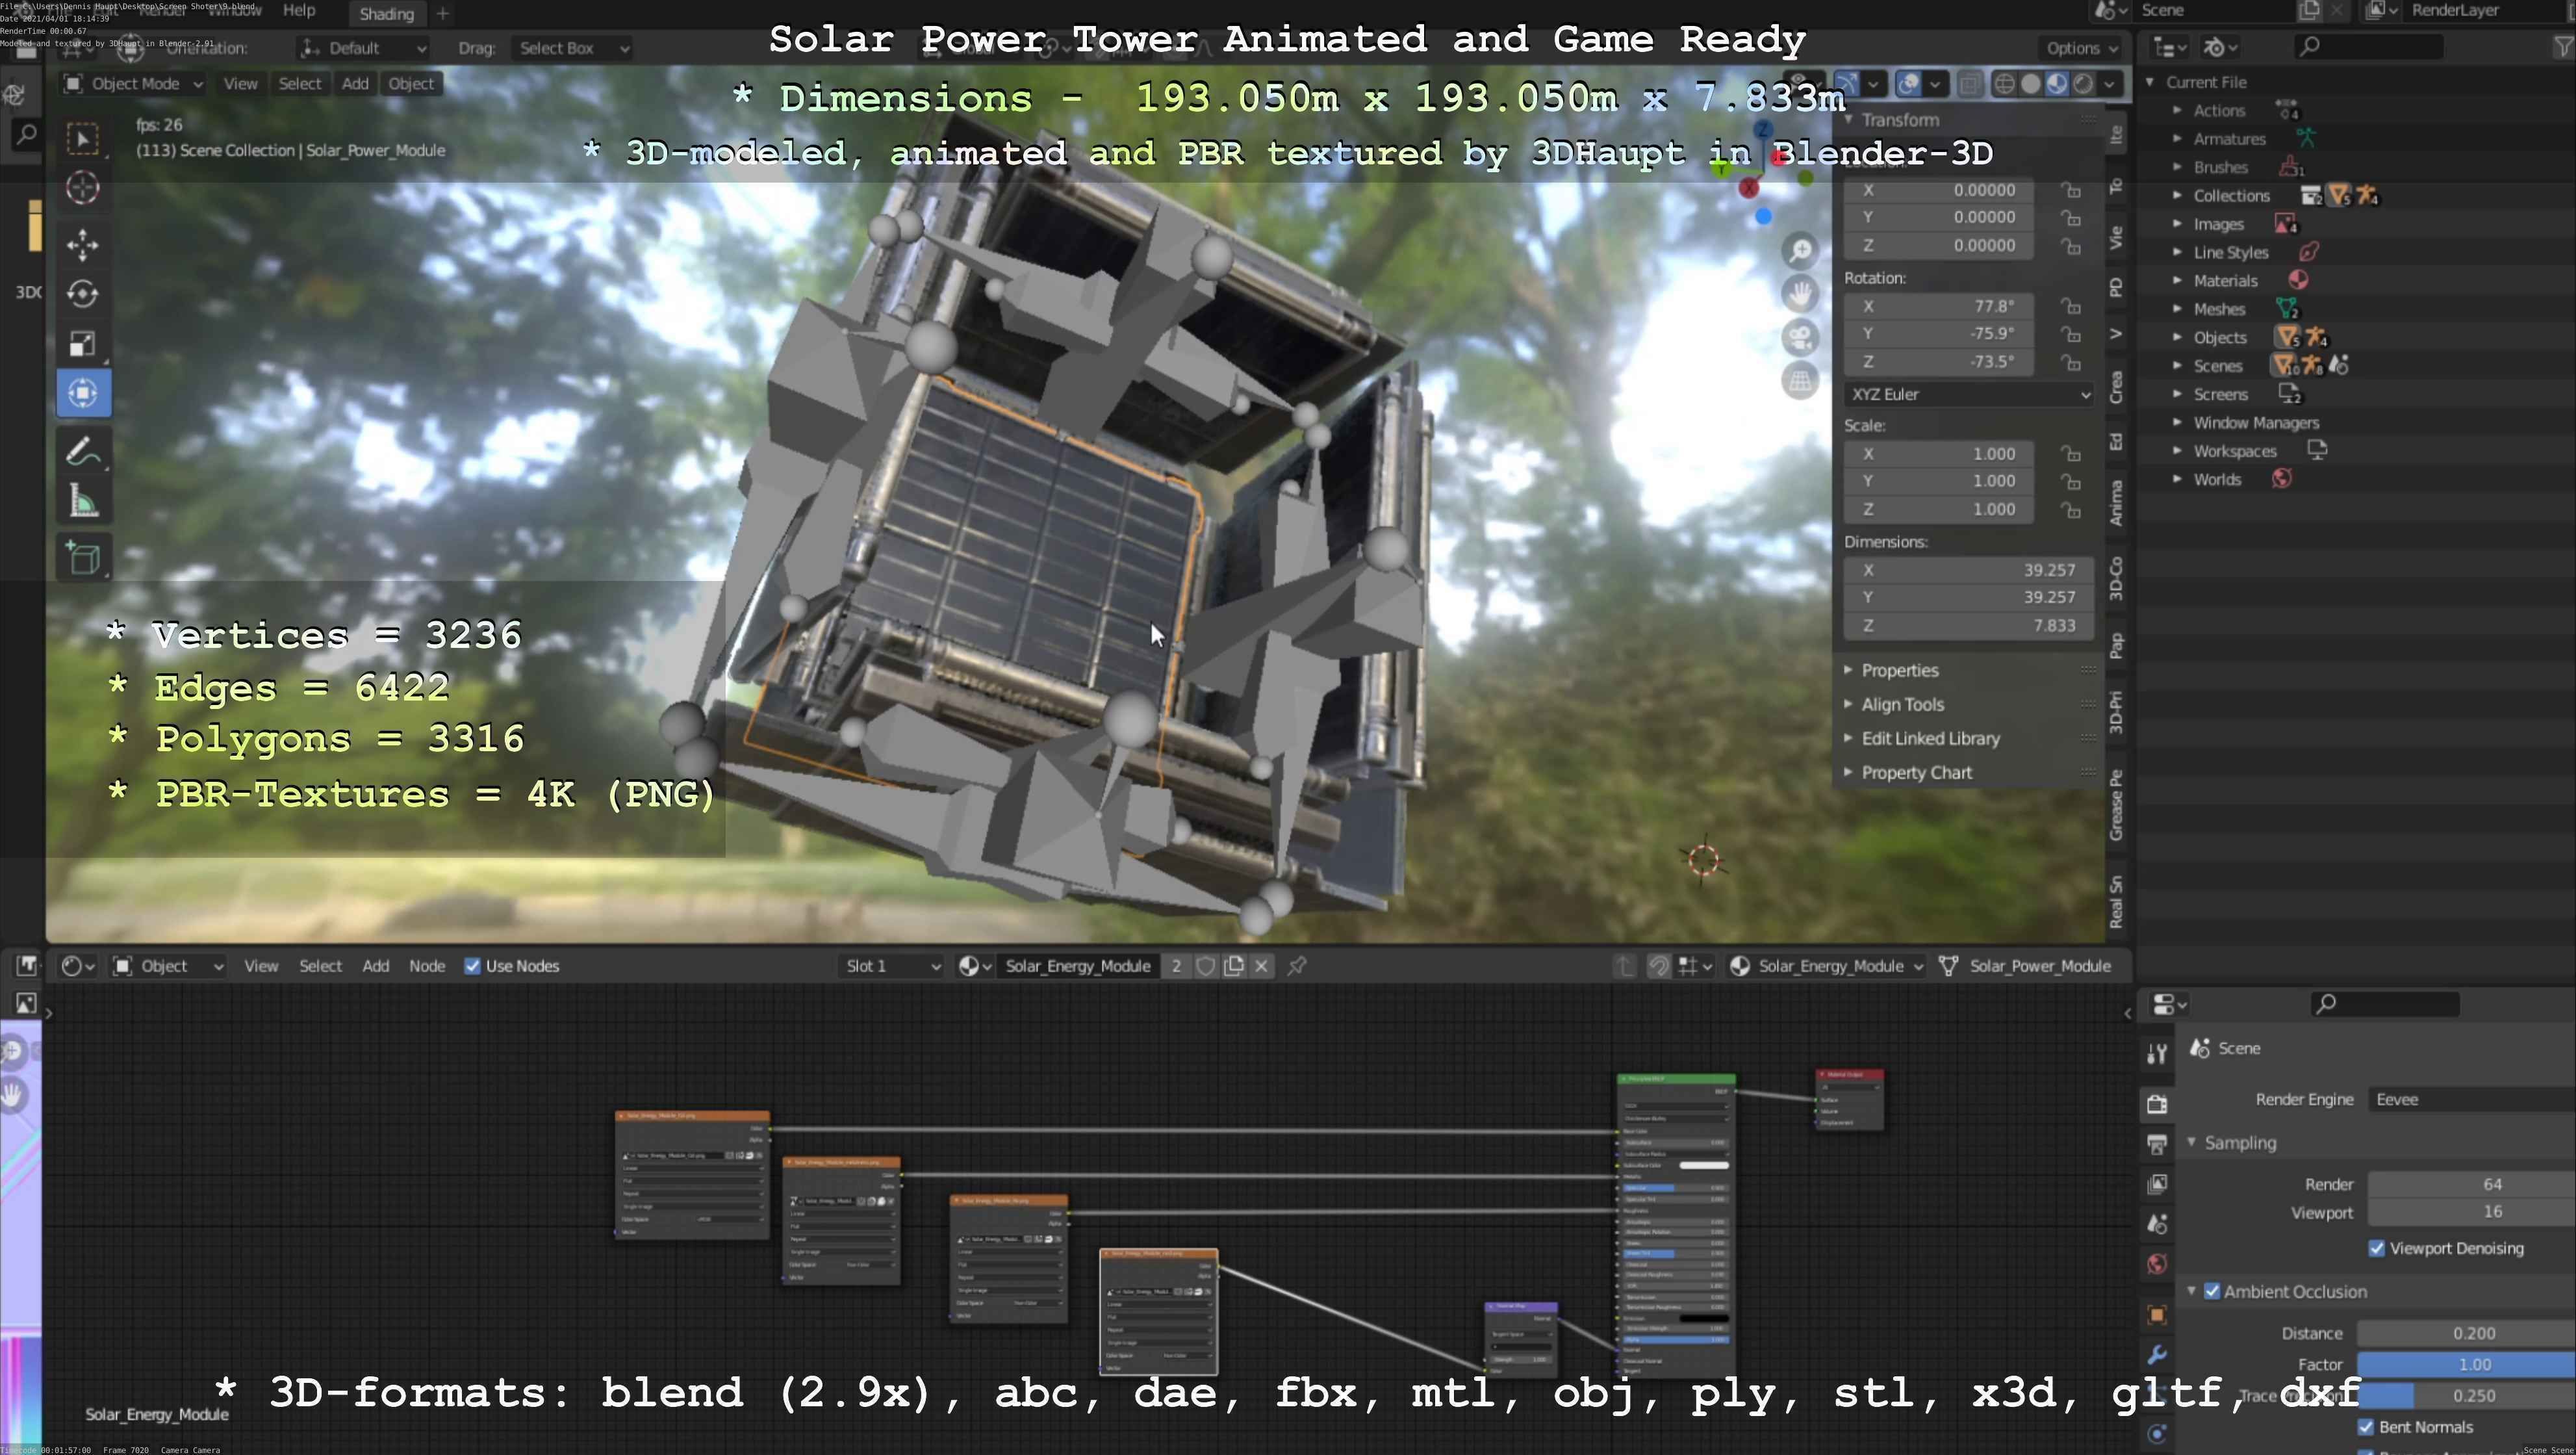Viewport: 2576px width, 1455px height.
Task: Open the XYZ Euler rotation mode dropdown
Action: (1967, 394)
